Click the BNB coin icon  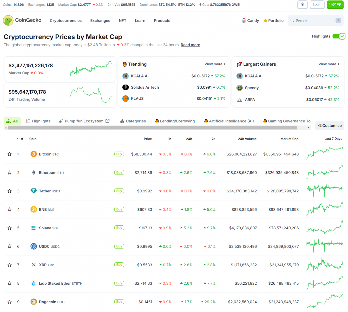pos(34,210)
